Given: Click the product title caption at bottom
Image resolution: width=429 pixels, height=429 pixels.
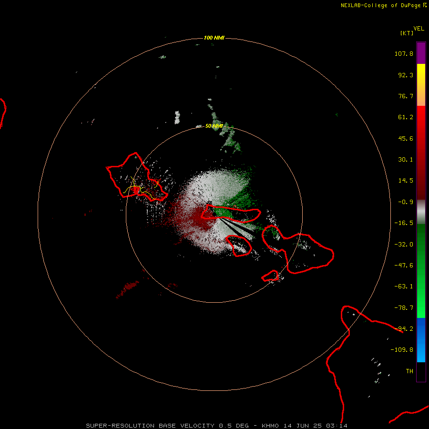Looking at the screenshot, I should [217, 426].
